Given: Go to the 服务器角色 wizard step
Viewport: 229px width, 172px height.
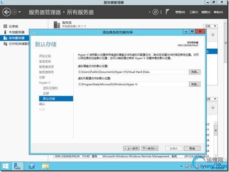Looking at the screenshot, I should click(x=47, y=72).
